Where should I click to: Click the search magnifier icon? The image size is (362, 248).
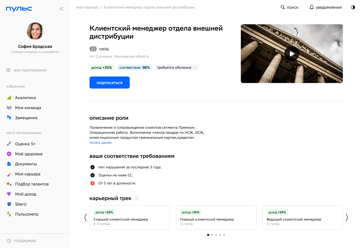(283, 7)
